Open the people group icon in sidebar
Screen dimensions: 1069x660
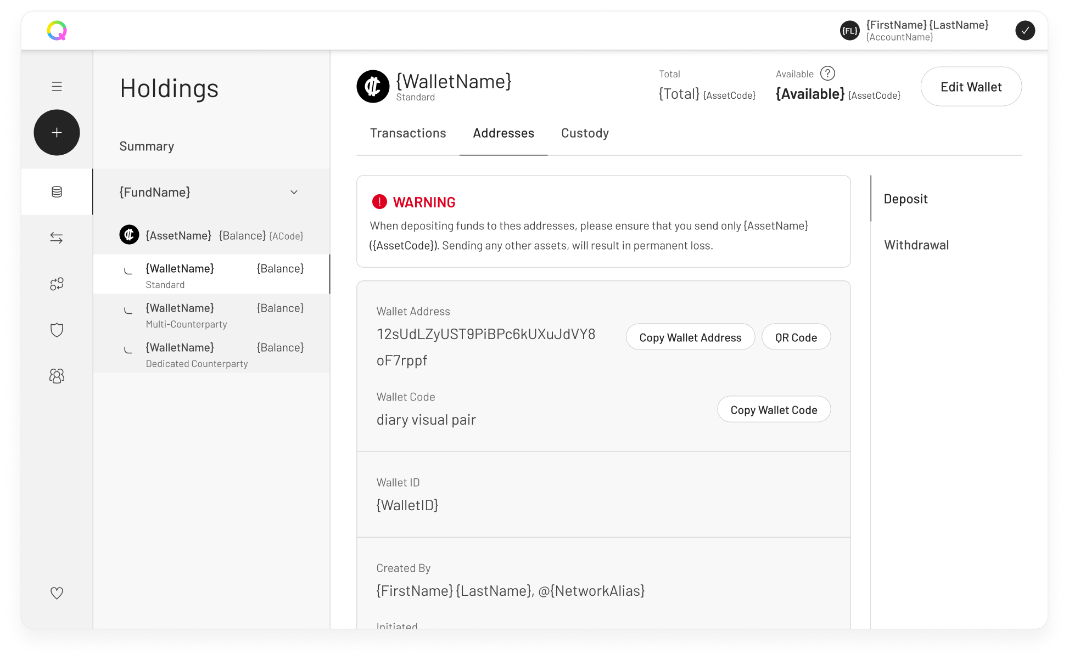point(57,376)
